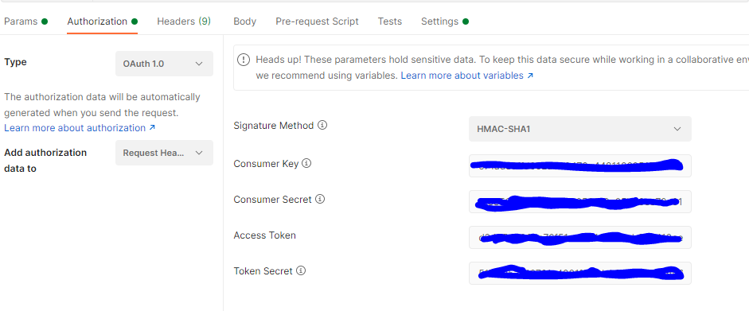Click the Token Secret info icon
The width and height of the screenshot is (749, 311).
[300, 271]
